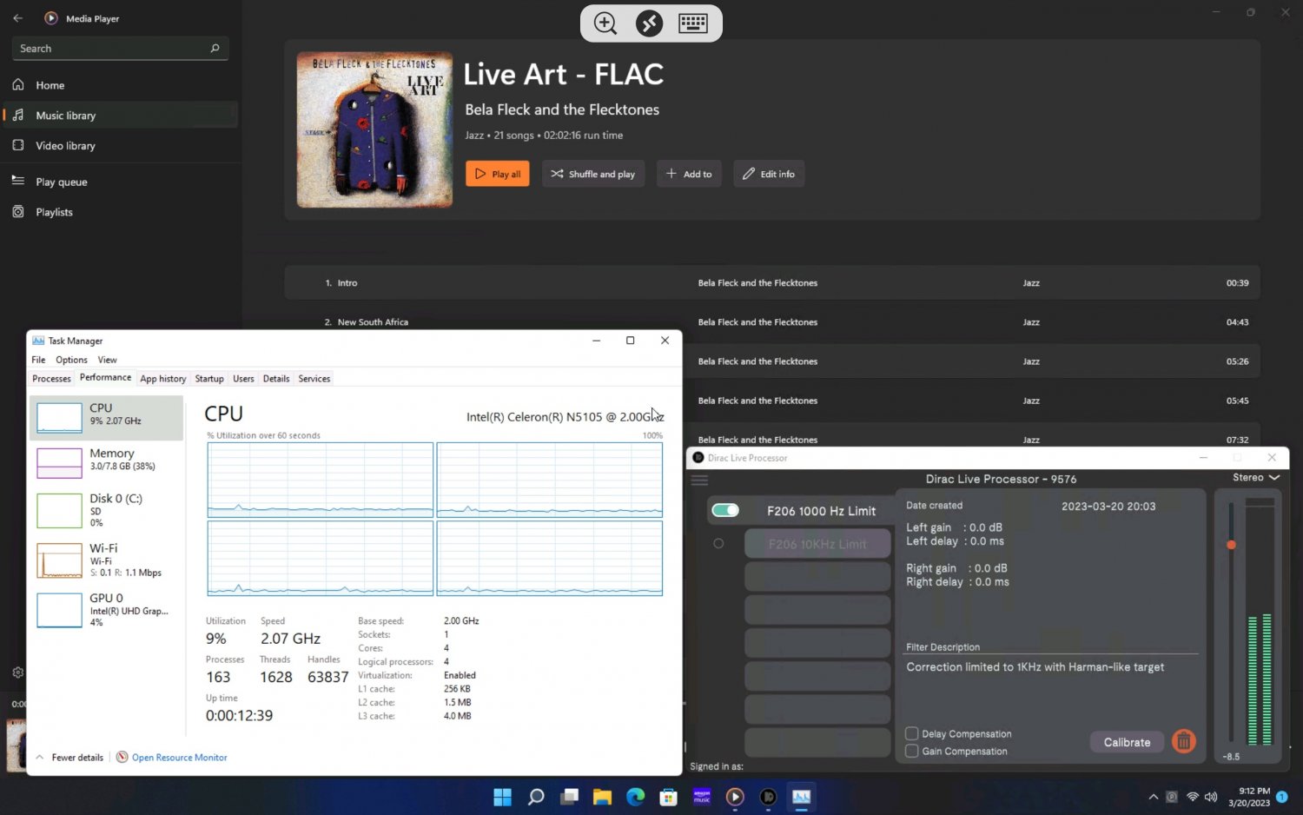The width and height of the screenshot is (1303, 815).
Task: Switch to the Services tab
Action: click(314, 379)
